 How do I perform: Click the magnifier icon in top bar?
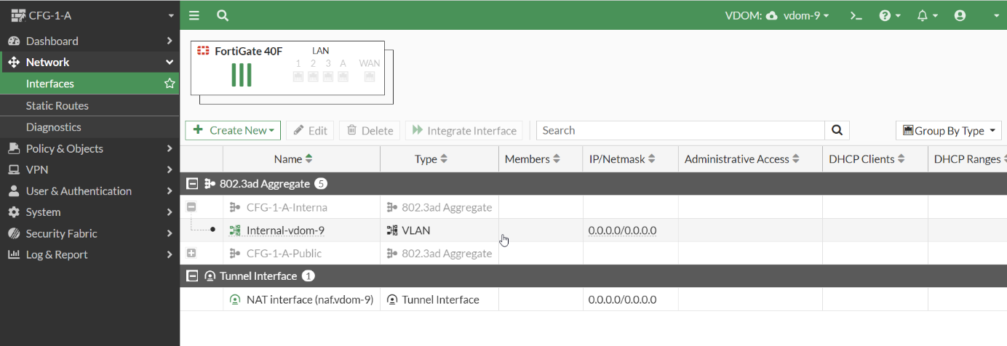(x=223, y=15)
